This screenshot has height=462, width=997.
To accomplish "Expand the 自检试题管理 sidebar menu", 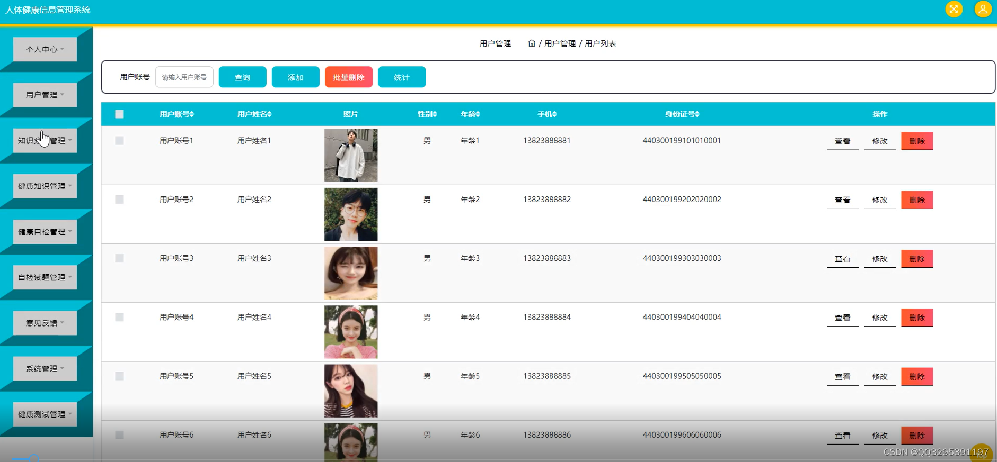I will tap(45, 277).
